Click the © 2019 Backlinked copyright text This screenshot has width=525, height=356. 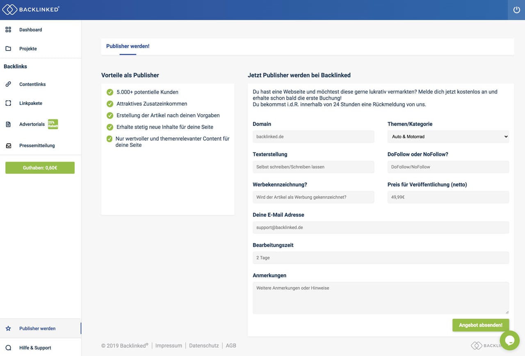point(125,346)
